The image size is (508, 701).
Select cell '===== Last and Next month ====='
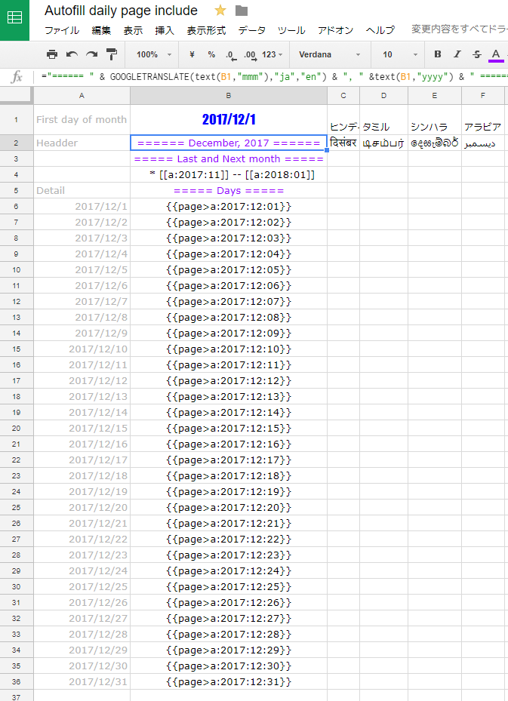(x=229, y=158)
